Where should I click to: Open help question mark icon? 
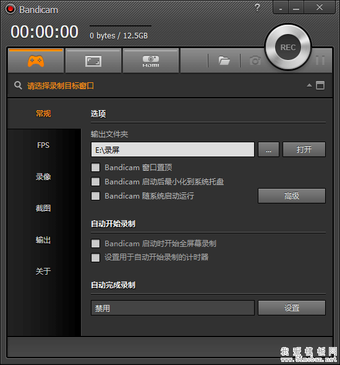pyautogui.click(x=257, y=7)
